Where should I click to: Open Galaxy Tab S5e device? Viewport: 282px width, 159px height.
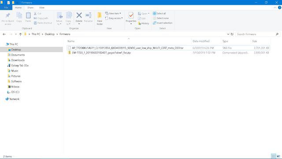tap(18, 65)
